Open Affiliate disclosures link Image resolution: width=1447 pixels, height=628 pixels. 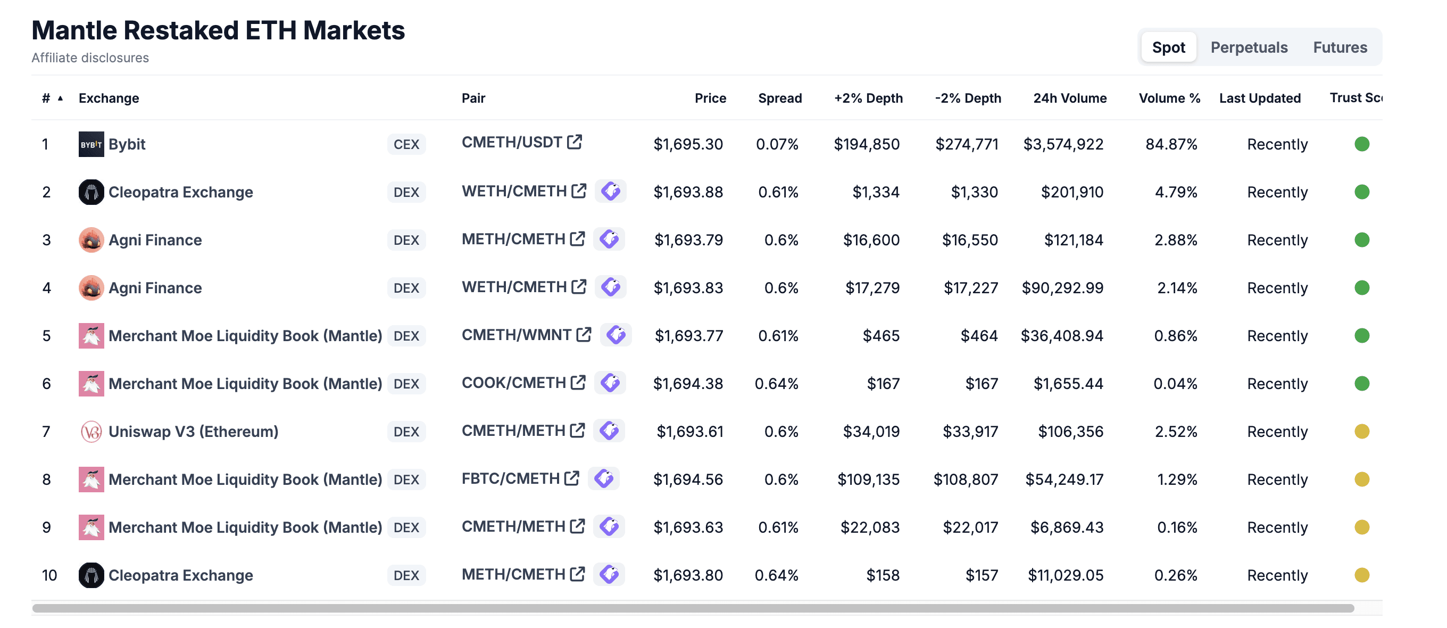pos(90,58)
